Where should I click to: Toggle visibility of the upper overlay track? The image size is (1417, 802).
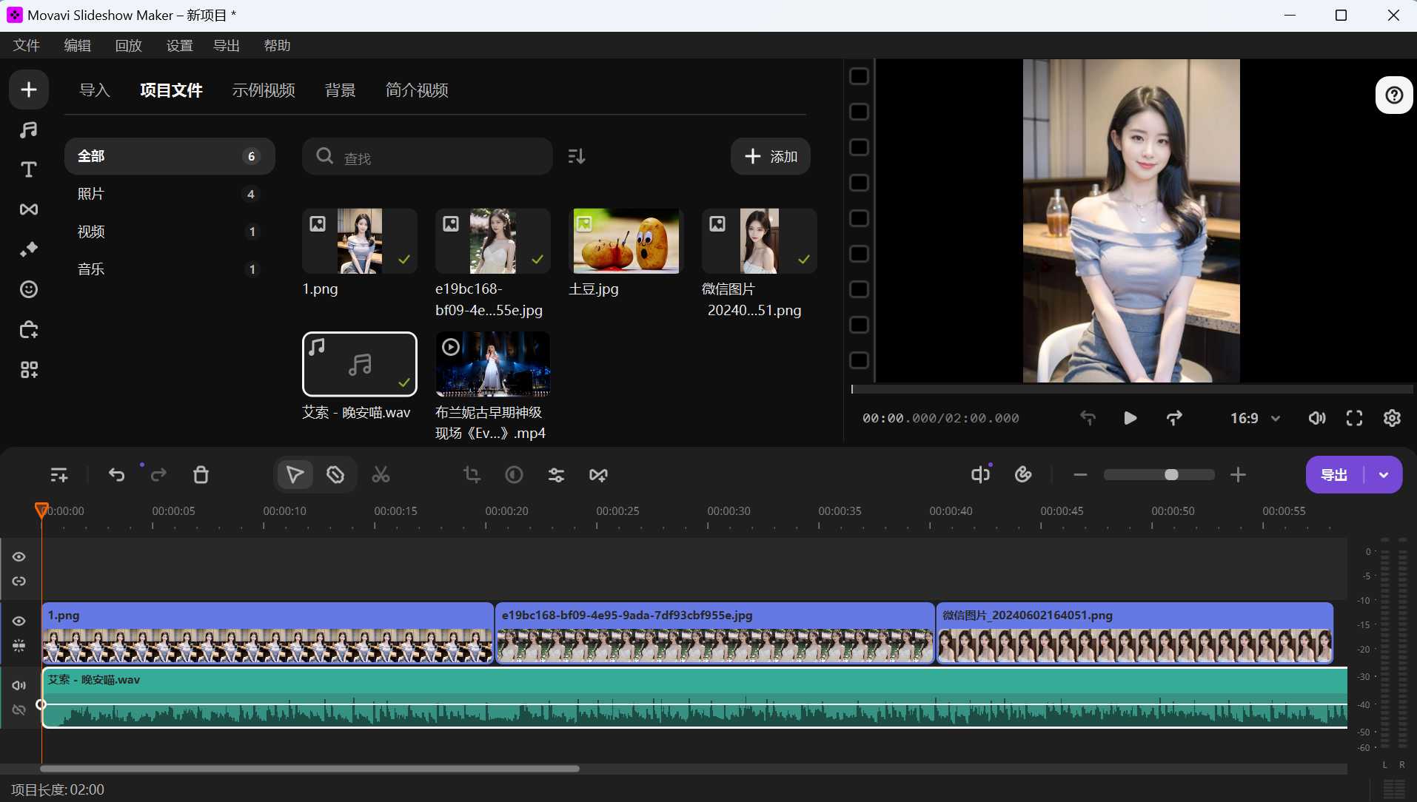(x=19, y=557)
